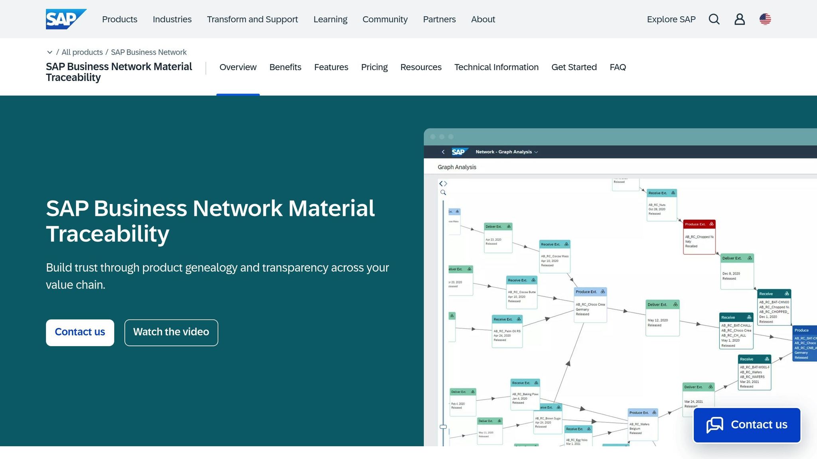Open the Learning menu
Screen dimensions: 817x459
[x=330, y=19]
